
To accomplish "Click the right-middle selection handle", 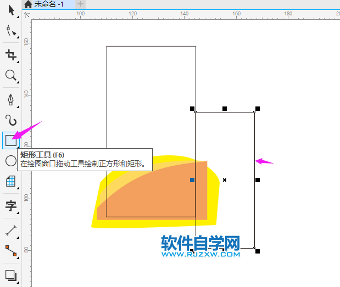I will click(x=258, y=180).
